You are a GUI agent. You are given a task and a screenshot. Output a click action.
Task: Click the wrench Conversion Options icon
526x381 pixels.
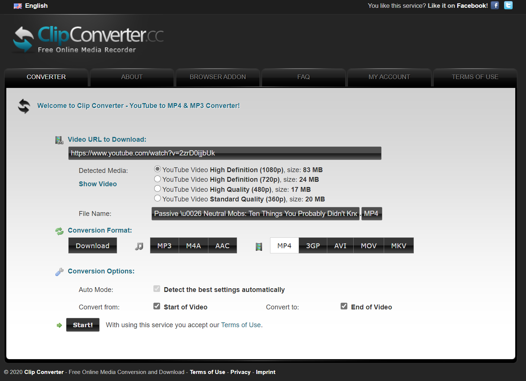[59, 272]
